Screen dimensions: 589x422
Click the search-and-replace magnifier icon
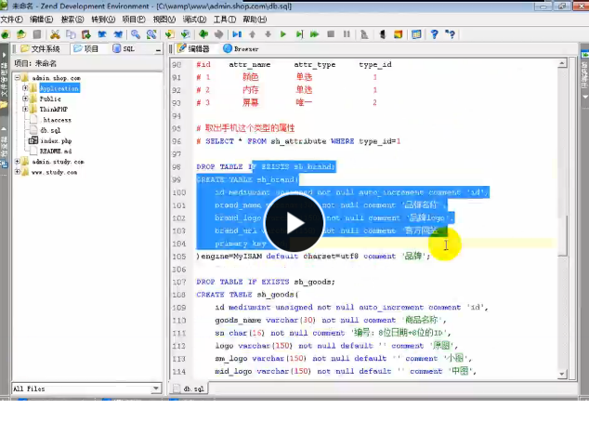(151, 34)
